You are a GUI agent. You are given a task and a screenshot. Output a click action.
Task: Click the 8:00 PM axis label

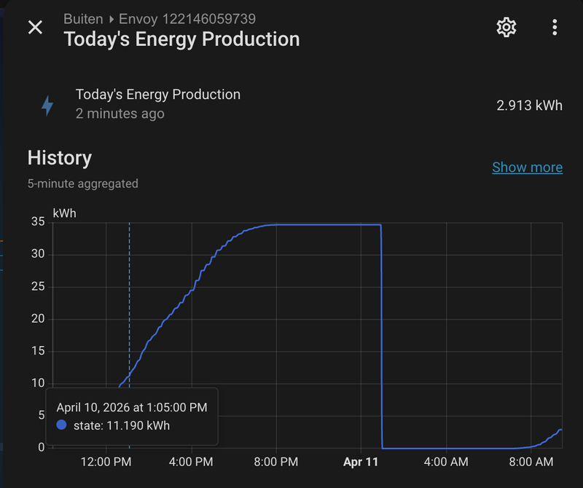click(276, 462)
